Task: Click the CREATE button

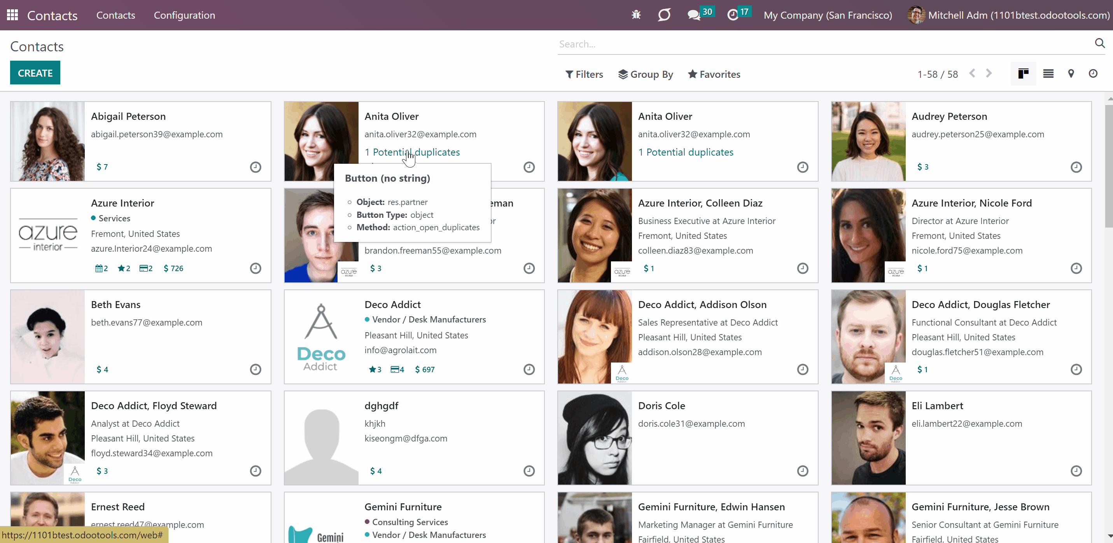Action: click(35, 73)
